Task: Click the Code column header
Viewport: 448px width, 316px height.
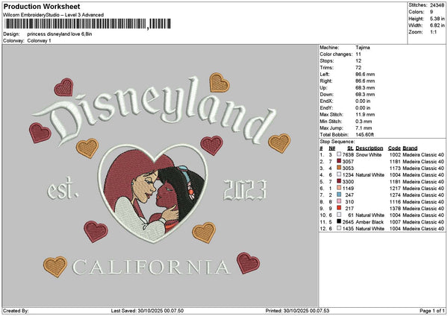Action: (x=394, y=148)
